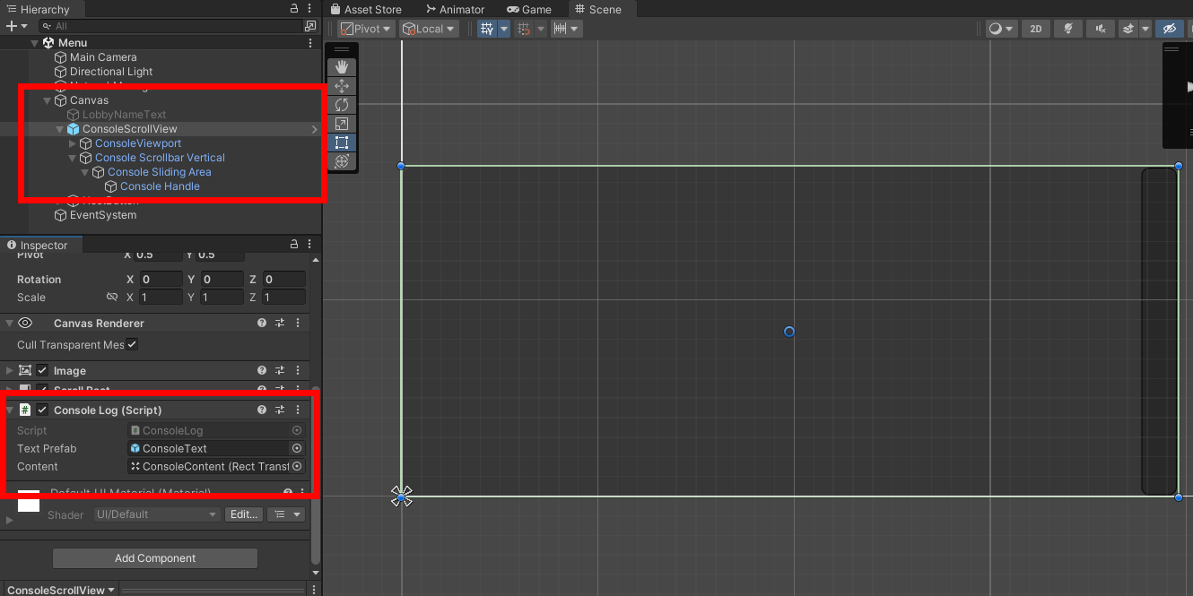Open Pivot handle position dropdown

point(366,29)
